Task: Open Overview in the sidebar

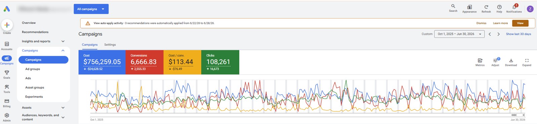Action: click(x=29, y=23)
